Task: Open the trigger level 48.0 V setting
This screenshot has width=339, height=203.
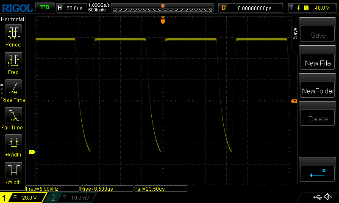Action: 312,8
